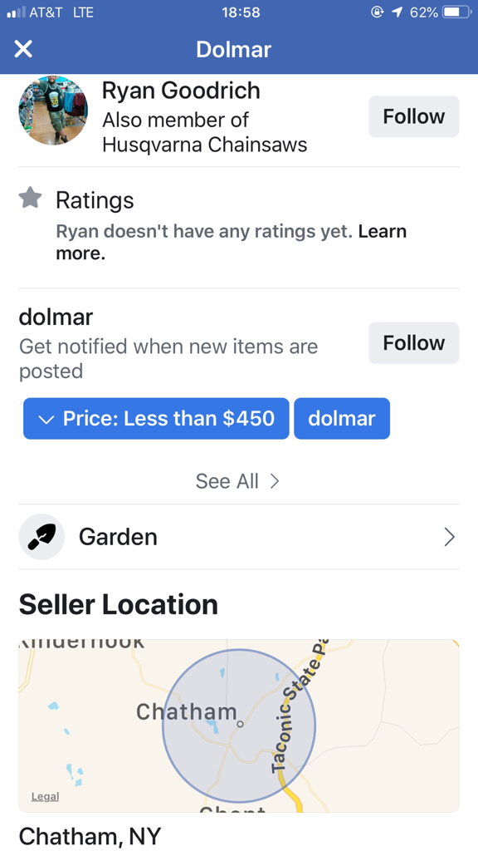The image size is (478, 851).
Task: Tap the Ratings star icon
Action: 31,199
